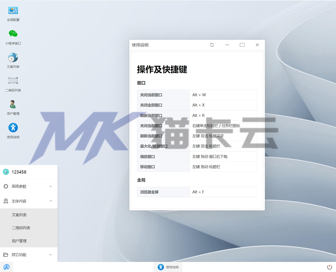Viewport: 336px width, 272px height.
Task: Click the Alt + W shortcut cell
Action: (x=223, y=95)
